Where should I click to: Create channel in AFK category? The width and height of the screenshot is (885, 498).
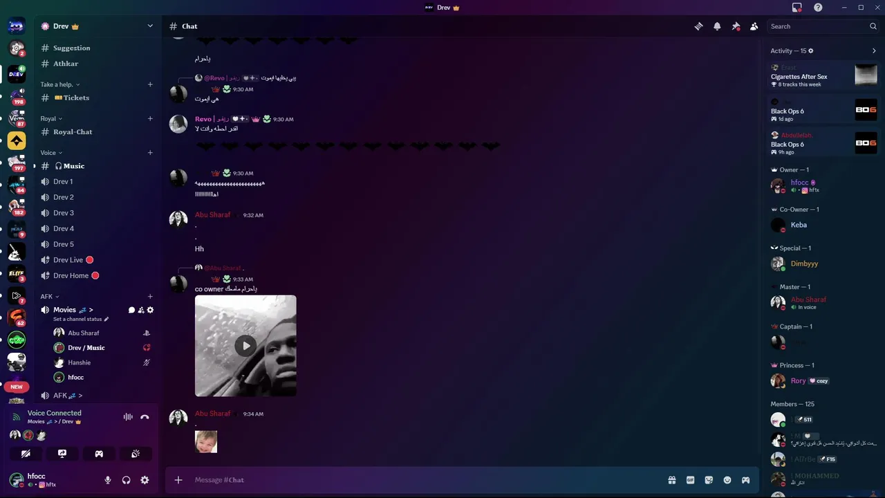click(150, 297)
